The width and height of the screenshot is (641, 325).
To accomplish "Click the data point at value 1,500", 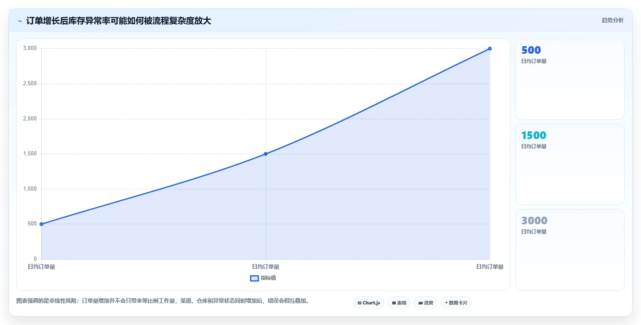I will coord(266,154).
